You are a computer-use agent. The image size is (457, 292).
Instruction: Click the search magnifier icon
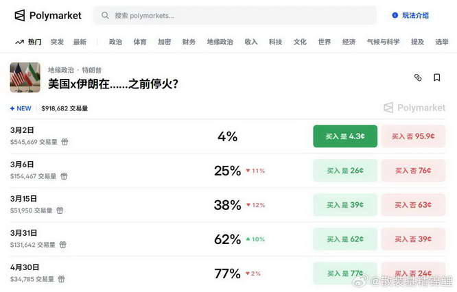[x=105, y=15]
